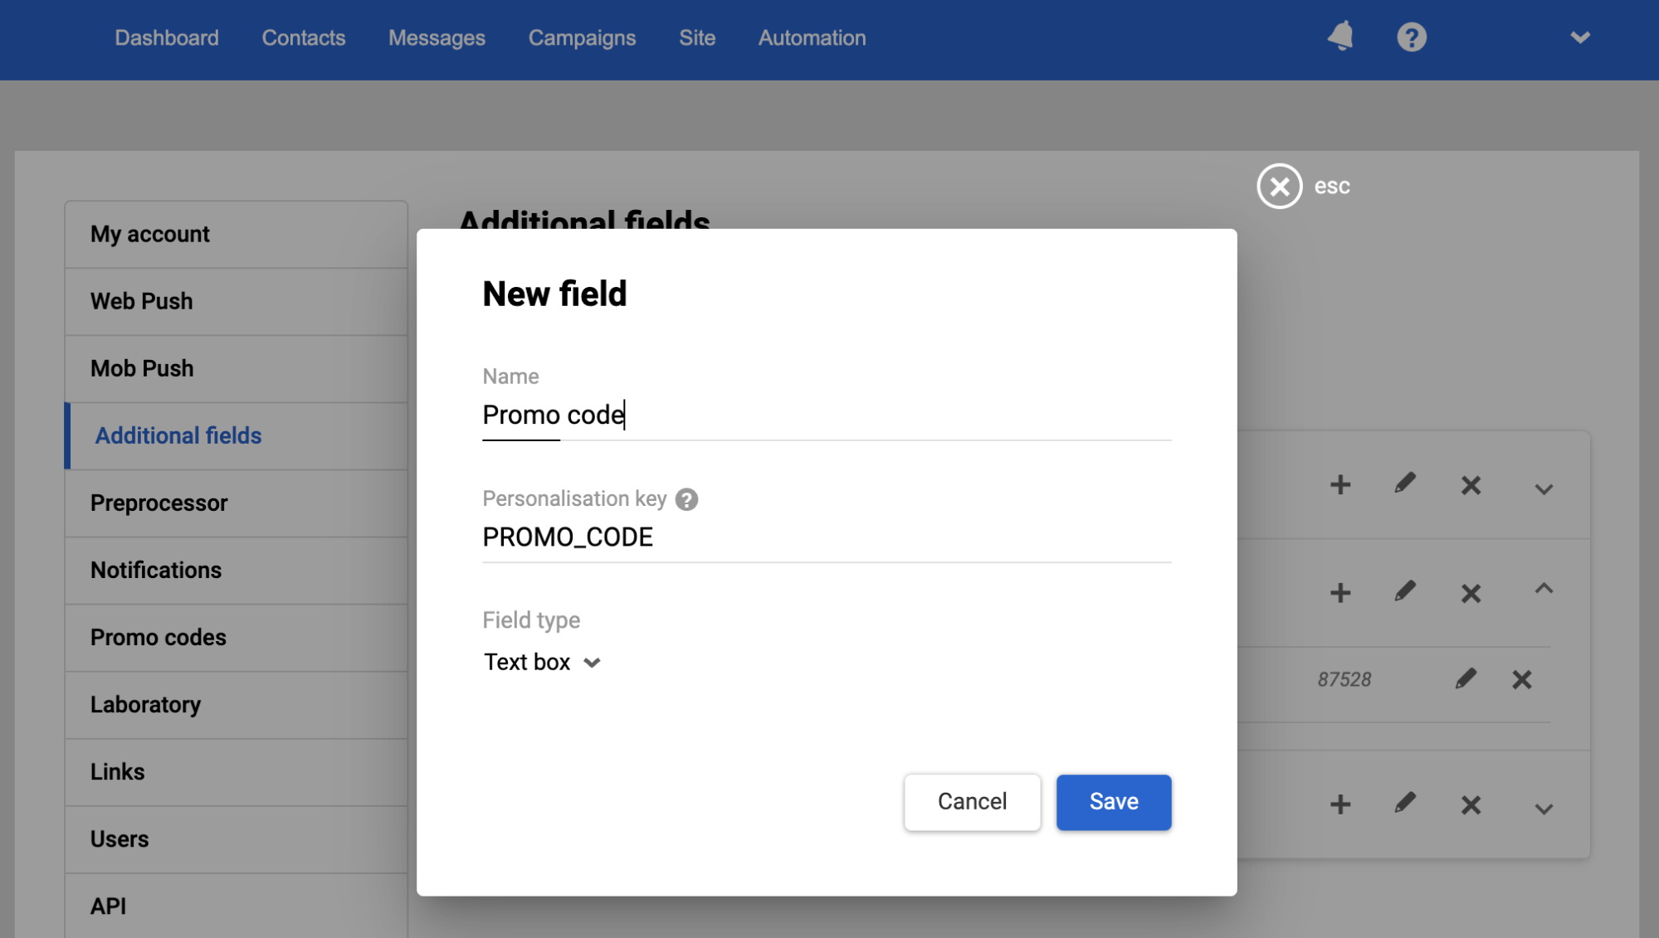Close the dialog with the esc X icon
This screenshot has height=938, width=1659.
(x=1279, y=186)
